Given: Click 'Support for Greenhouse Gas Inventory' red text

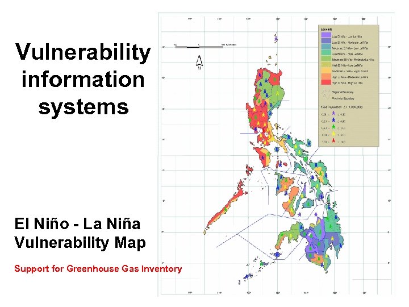Looking at the screenshot, I should click(x=98, y=268).
